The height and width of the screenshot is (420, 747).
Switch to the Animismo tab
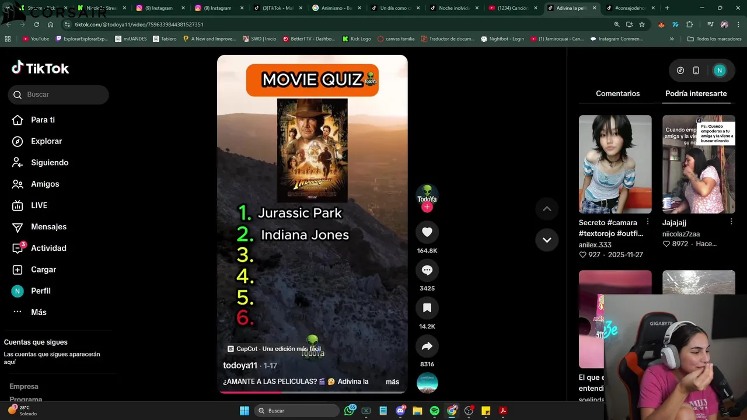coord(337,8)
